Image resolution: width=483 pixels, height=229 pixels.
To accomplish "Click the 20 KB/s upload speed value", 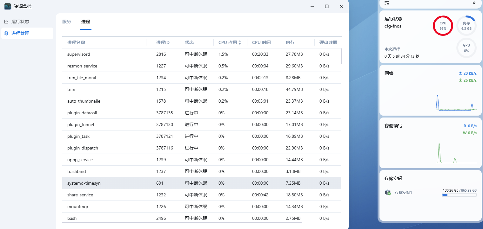I will [470, 73].
